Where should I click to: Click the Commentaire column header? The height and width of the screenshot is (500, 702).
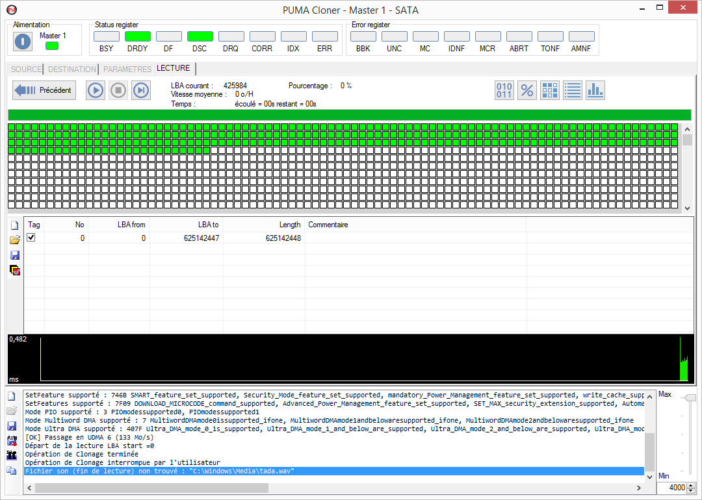point(415,225)
